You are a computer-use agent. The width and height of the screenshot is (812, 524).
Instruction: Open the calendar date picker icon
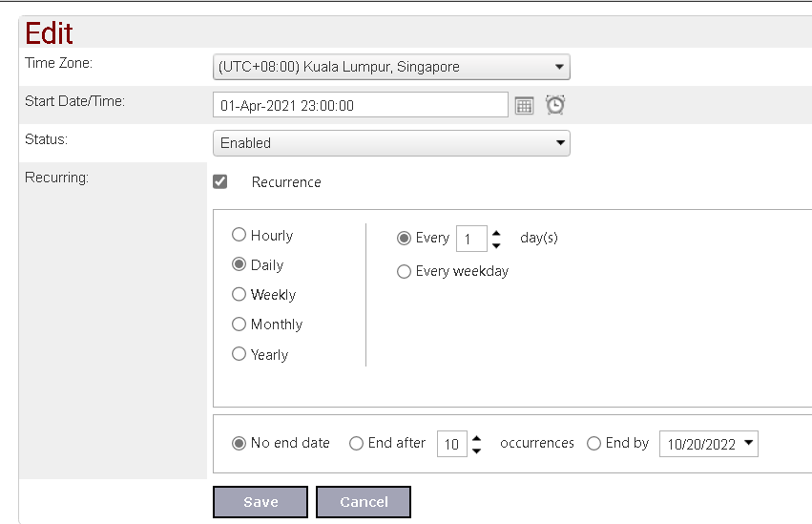tap(524, 106)
